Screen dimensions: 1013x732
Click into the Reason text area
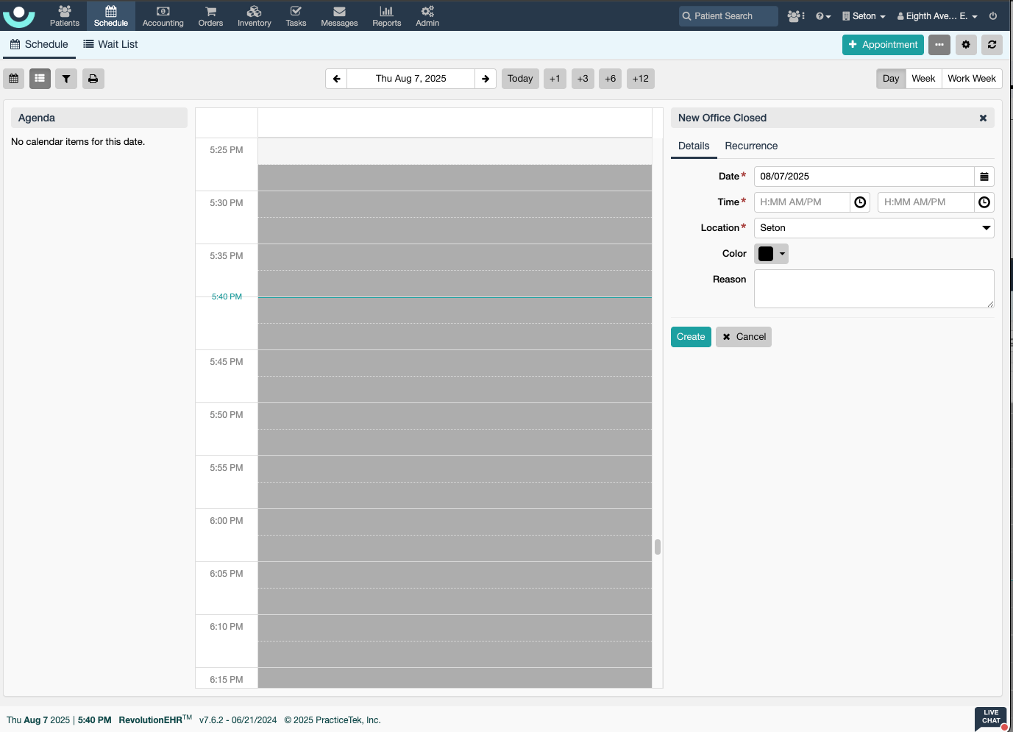click(x=873, y=288)
